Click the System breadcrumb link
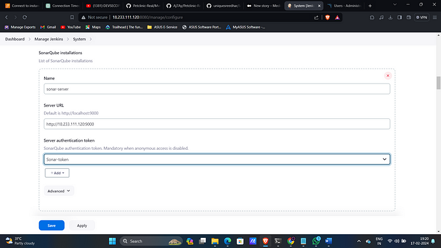441x248 pixels. coord(79,39)
